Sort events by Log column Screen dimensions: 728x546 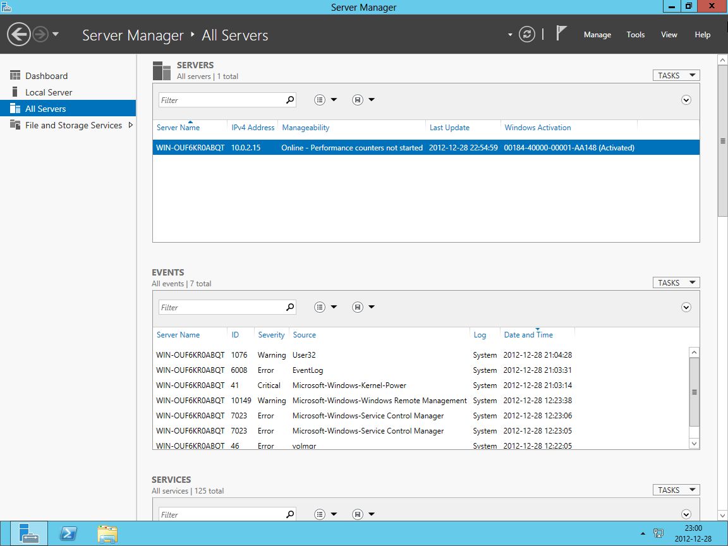pos(480,334)
